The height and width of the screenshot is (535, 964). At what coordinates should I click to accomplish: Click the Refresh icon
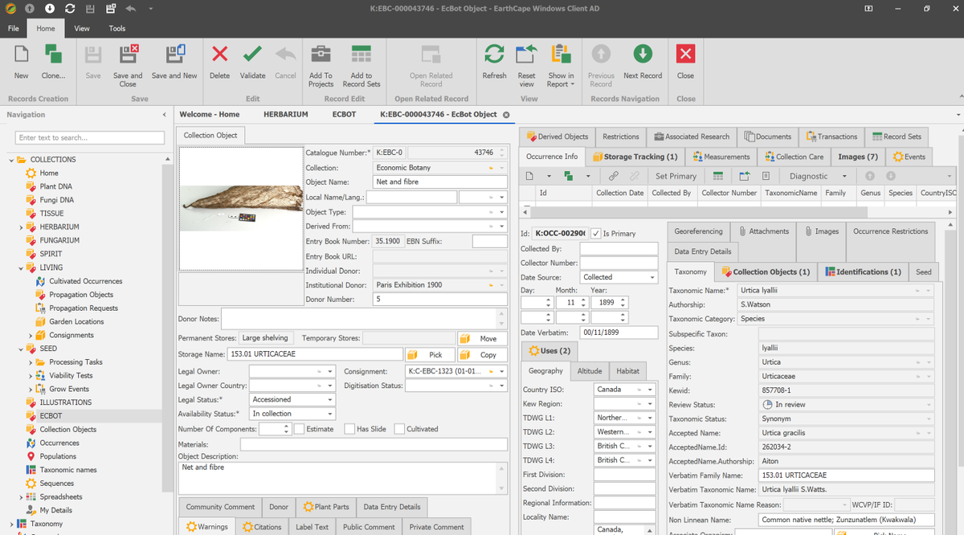point(494,55)
